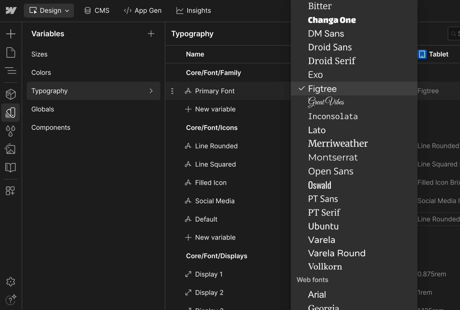
Task: Click the checkmark next to Figtree
Action: click(x=301, y=88)
